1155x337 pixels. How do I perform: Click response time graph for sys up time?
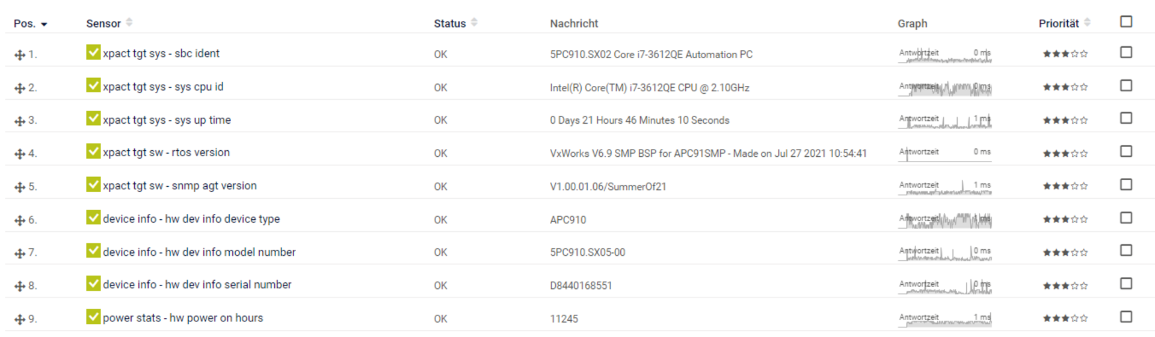click(944, 121)
